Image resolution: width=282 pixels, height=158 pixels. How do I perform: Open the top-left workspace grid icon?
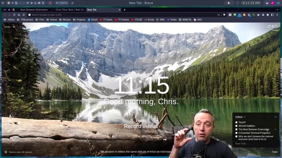3,3
